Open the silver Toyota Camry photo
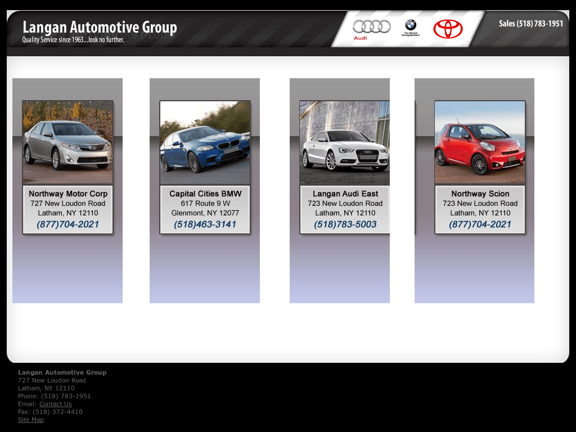Viewport: 576px width, 432px height. pyautogui.click(x=67, y=142)
